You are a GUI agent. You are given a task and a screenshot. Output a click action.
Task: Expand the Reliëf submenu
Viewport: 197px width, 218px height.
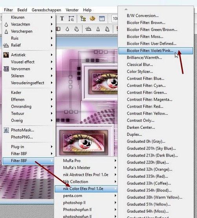[x=28, y=45]
